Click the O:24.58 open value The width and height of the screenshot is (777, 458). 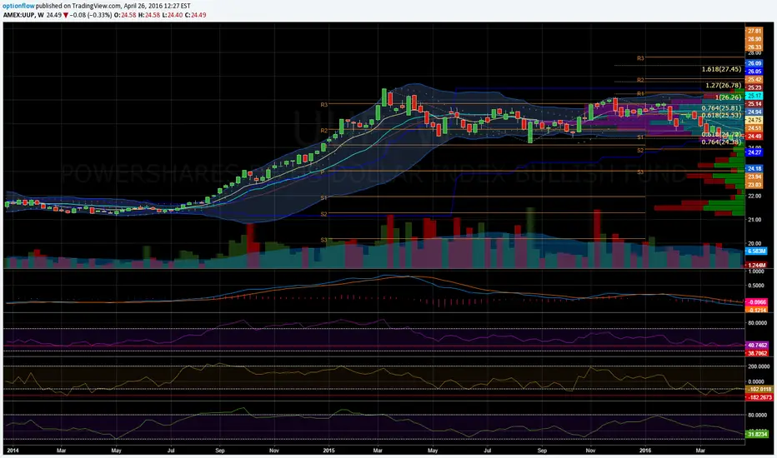[123, 15]
